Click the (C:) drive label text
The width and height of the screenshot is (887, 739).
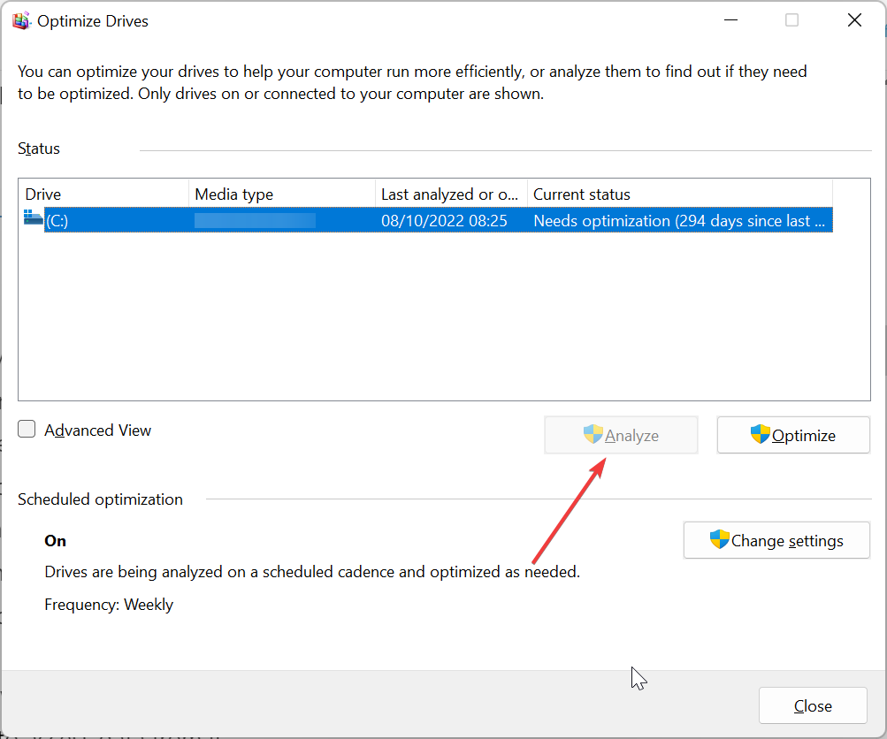pyautogui.click(x=57, y=220)
